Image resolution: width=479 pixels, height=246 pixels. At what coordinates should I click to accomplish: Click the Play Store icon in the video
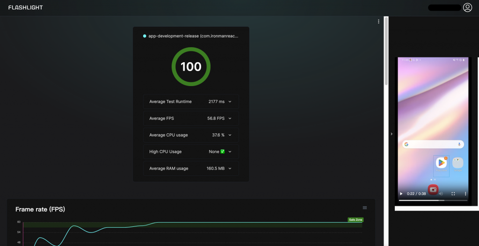tap(442, 163)
